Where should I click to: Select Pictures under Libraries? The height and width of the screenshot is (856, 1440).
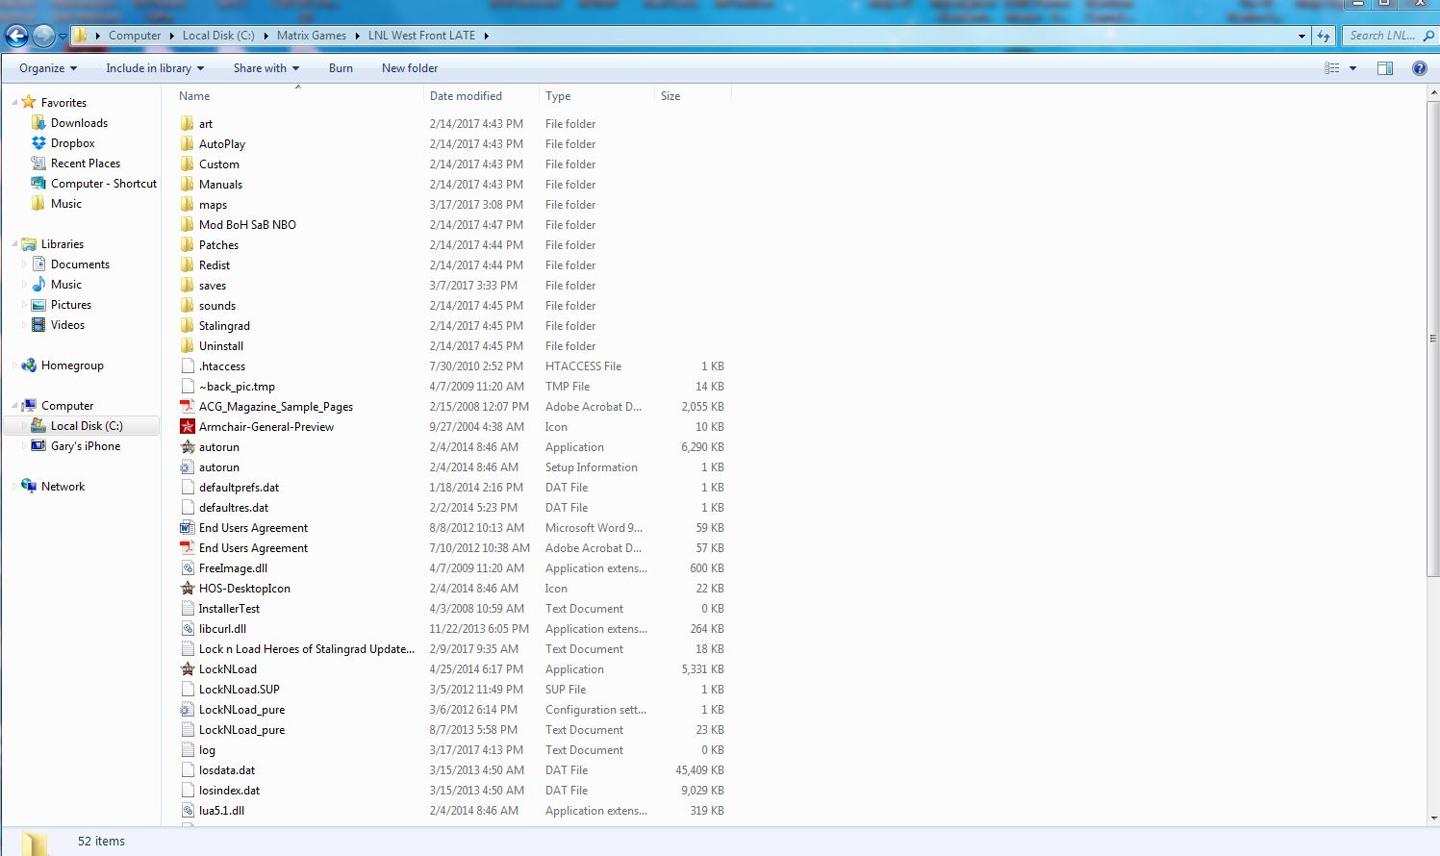(71, 305)
